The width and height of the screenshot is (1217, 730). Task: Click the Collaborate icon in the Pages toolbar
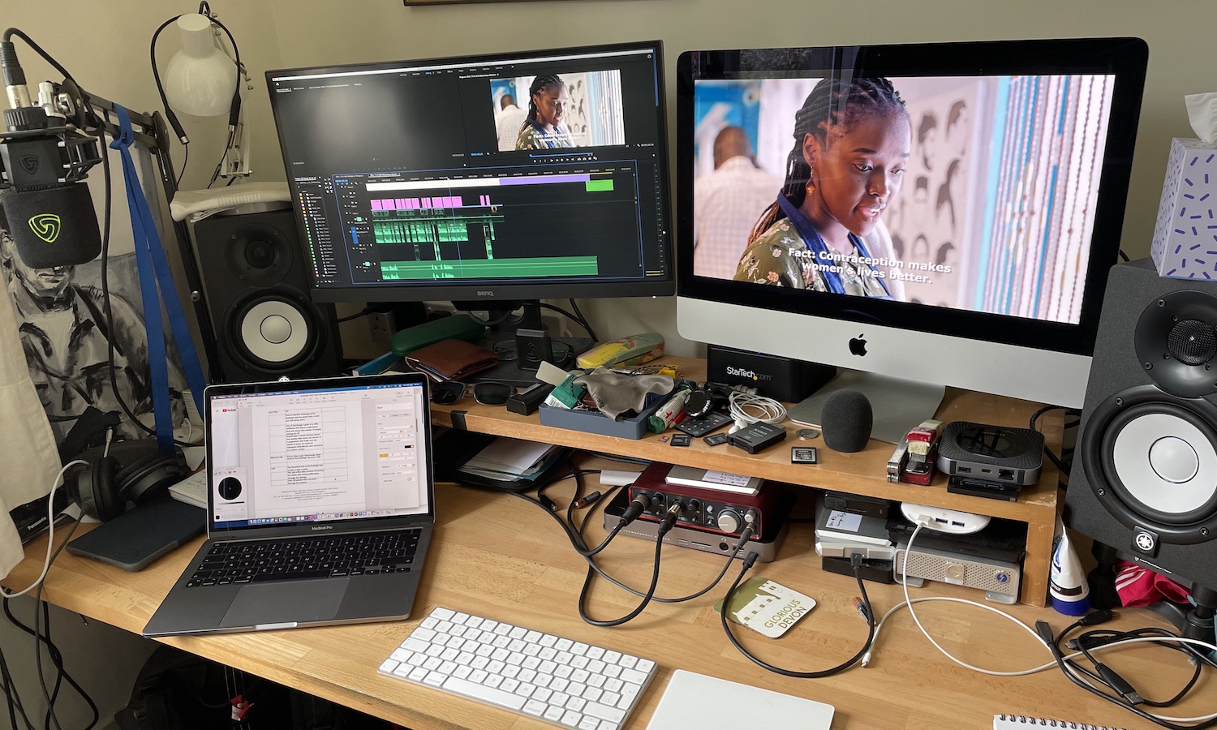pos(366,397)
